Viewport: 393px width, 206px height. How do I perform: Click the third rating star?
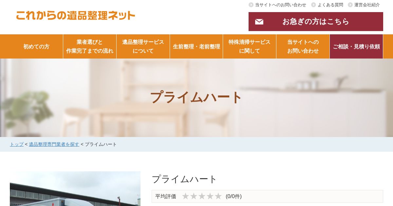tap(202, 196)
